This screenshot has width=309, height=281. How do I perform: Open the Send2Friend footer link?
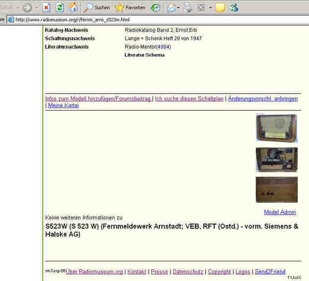point(270,271)
